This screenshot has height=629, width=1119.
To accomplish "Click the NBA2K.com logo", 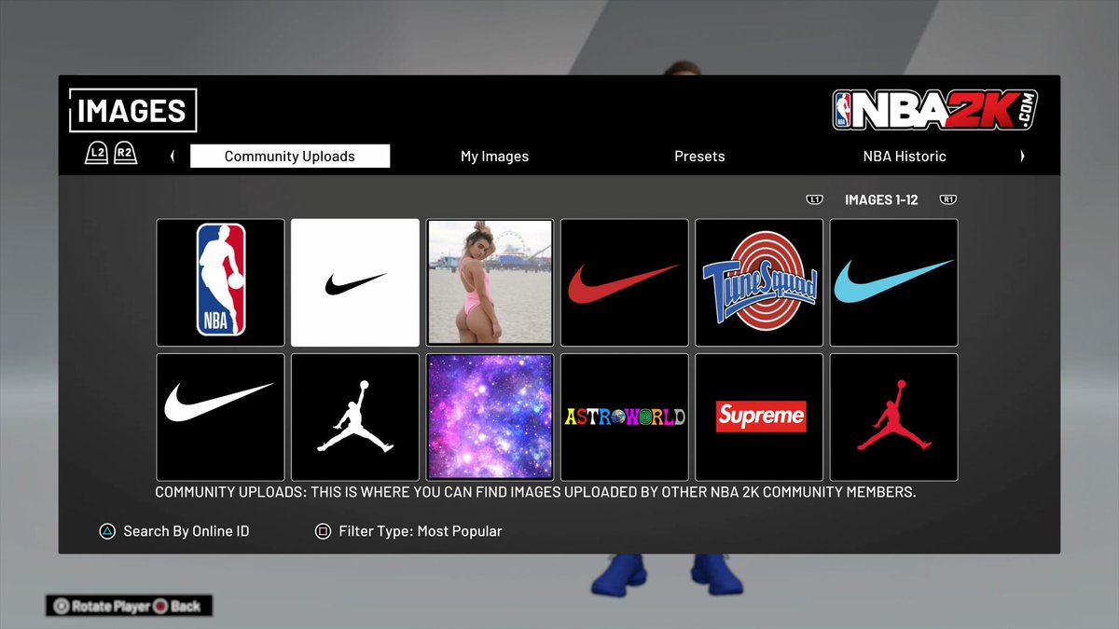I will click(x=935, y=110).
